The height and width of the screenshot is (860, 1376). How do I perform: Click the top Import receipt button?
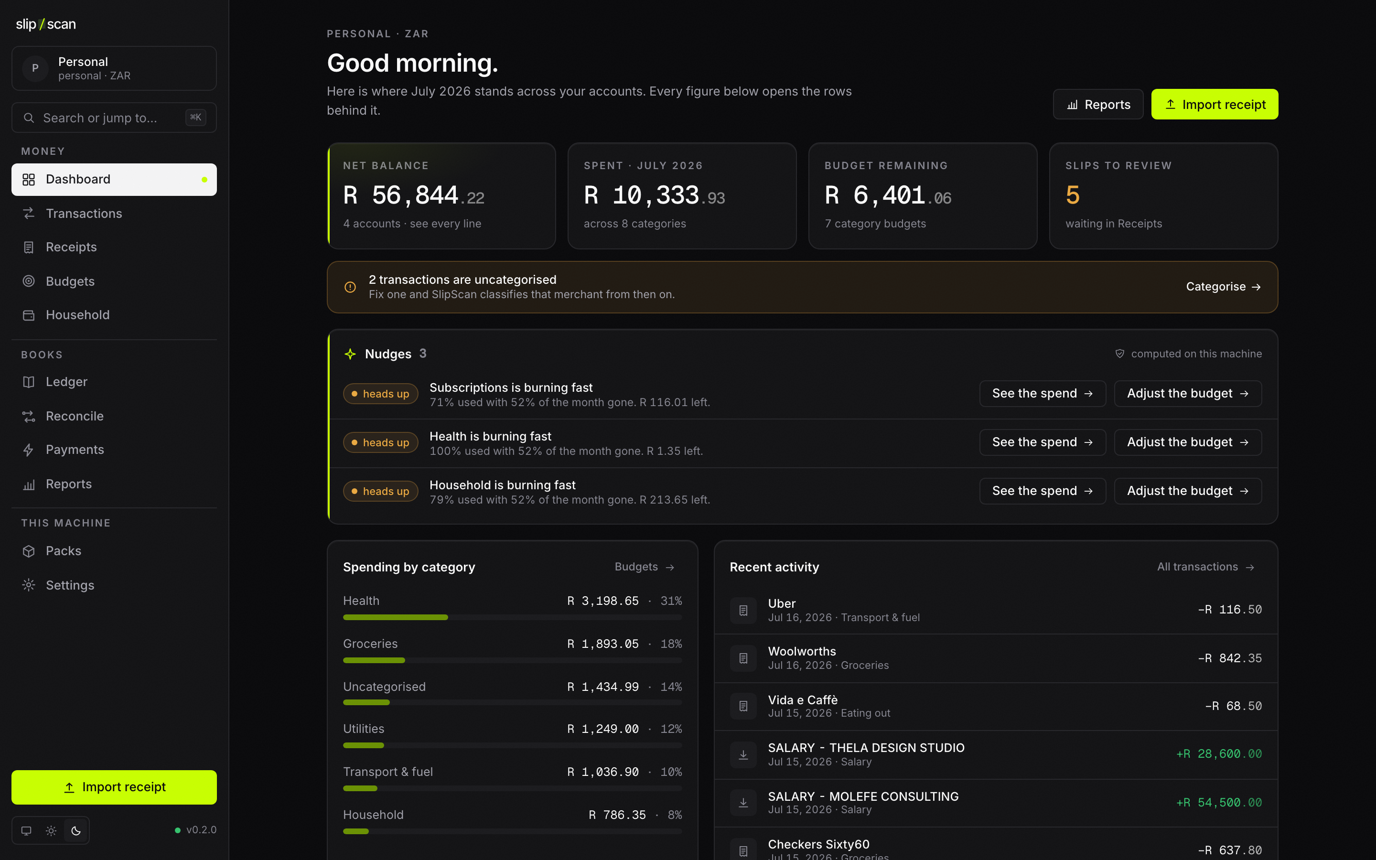pyautogui.click(x=1215, y=105)
